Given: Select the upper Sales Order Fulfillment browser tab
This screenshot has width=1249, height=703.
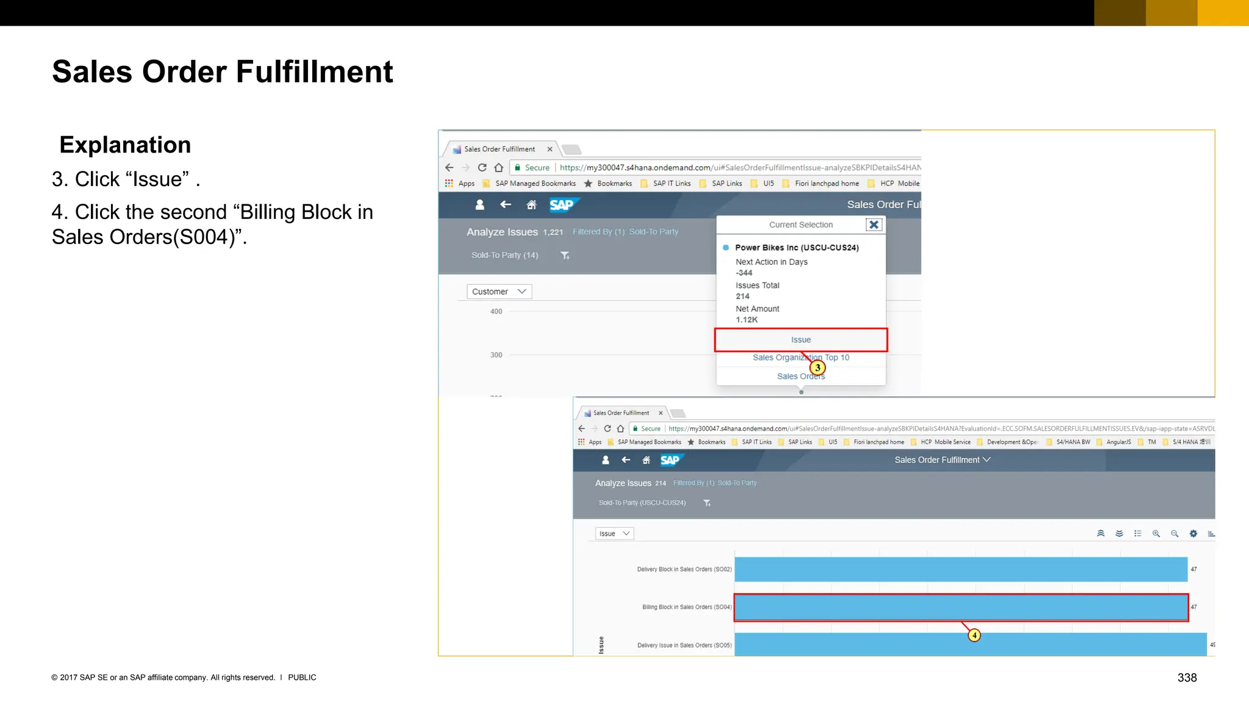Looking at the screenshot, I should coord(500,149).
